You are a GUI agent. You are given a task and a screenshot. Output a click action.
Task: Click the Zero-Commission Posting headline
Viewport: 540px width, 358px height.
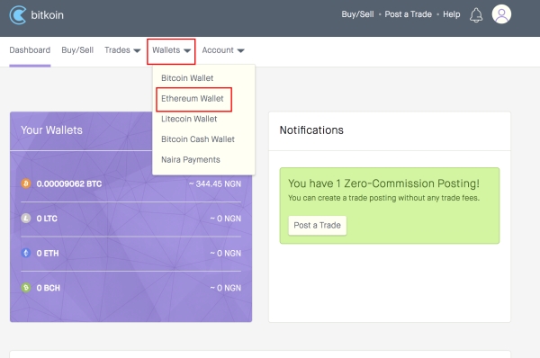pyautogui.click(x=383, y=183)
